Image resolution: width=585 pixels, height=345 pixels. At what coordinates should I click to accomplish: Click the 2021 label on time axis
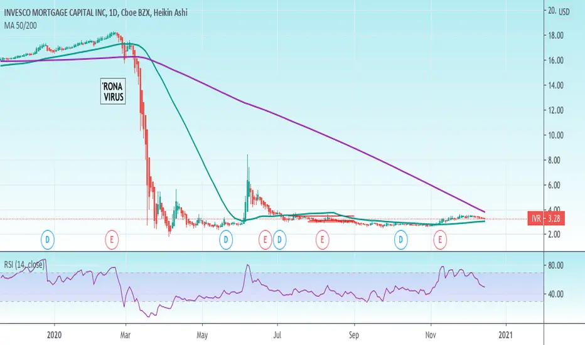[x=507, y=335]
